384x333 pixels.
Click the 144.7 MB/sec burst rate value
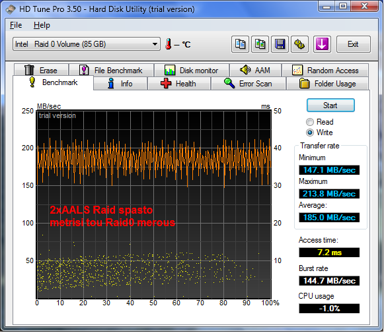pyautogui.click(x=329, y=281)
